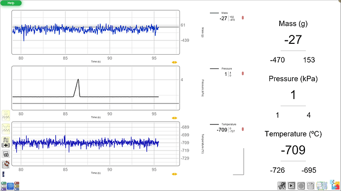Toggle the red marker beside Pressure legend

point(243,74)
